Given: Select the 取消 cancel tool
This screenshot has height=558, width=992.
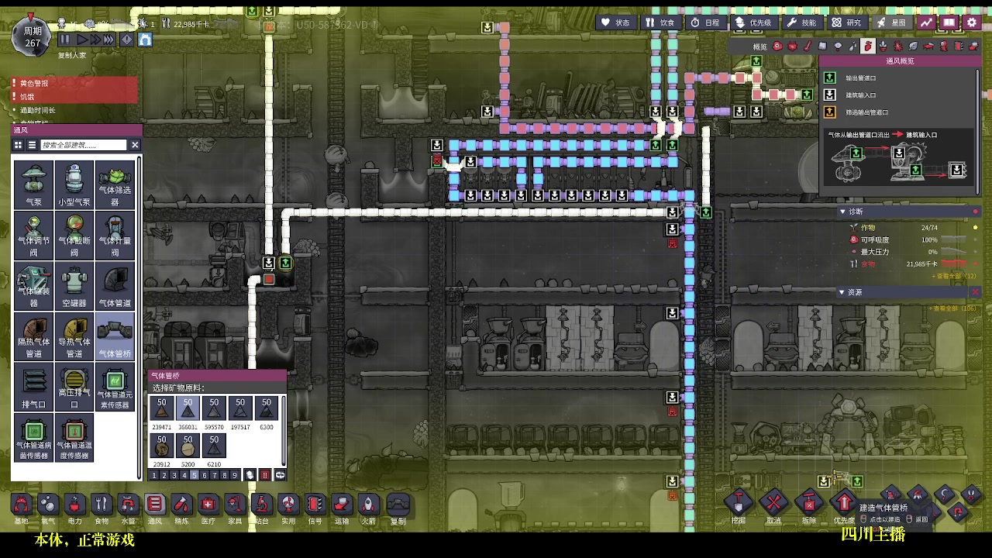Looking at the screenshot, I should (773, 503).
